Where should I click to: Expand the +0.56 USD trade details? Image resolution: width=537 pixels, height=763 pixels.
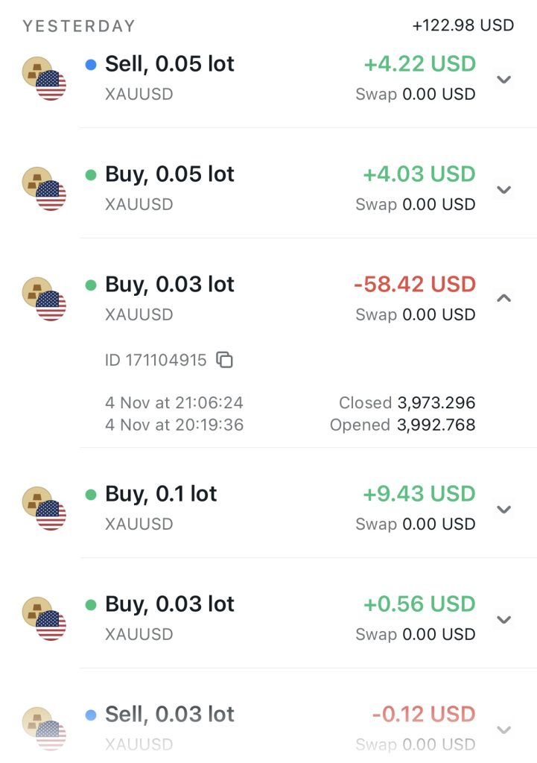pos(504,619)
